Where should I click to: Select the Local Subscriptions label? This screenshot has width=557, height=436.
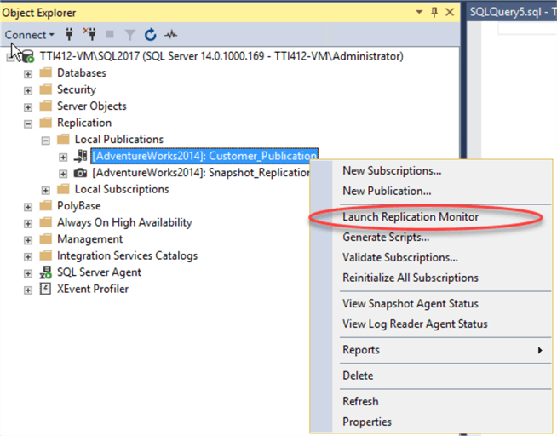point(122,189)
